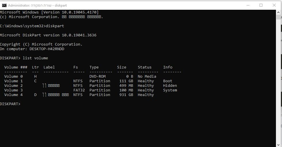Image resolution: width=282 pixels, height=147 pixels.
Task: Click the Windows version line
Action: (49, 12)
